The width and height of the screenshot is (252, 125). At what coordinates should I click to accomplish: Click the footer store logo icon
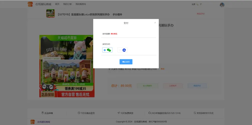click(x=33, y=122)
